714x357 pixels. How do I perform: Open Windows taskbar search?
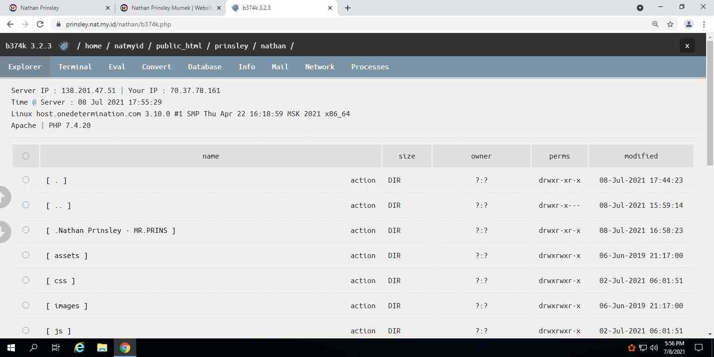33,348
